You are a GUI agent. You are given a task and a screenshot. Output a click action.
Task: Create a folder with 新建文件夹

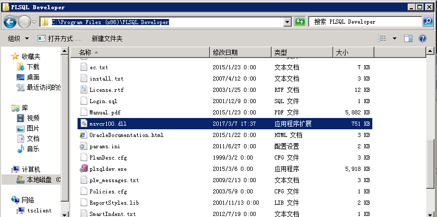click(107, 38)
